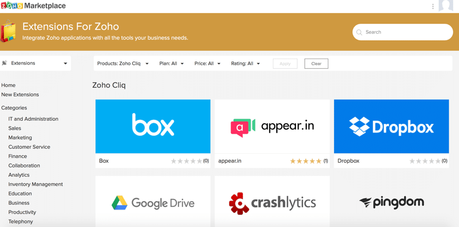
Task: Open the appear.in extension thumbnail
Action: (x=272, y=126)
